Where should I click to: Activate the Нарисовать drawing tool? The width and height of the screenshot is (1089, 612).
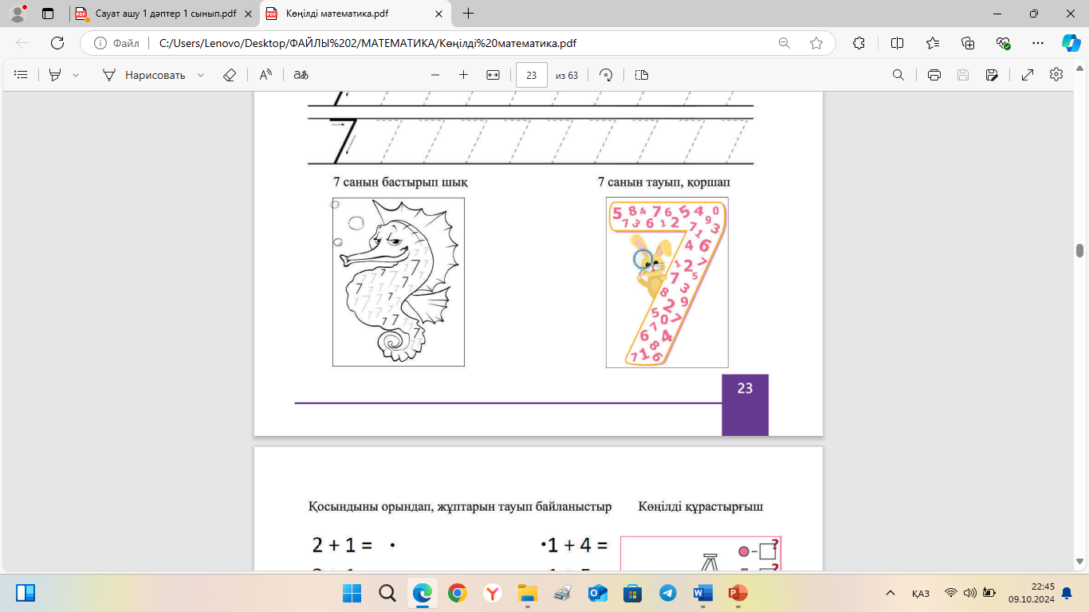point(144,75)
